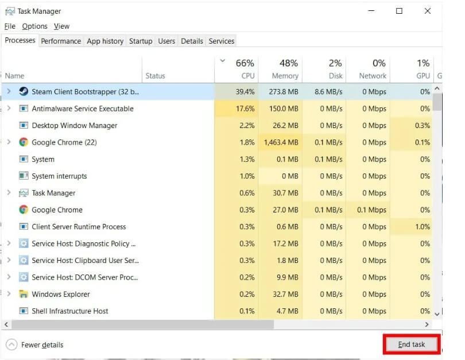The height and width of the screenshot is (360, 465).
Task: Click the Task Manager process icon
Action: (x=24, y=193)
